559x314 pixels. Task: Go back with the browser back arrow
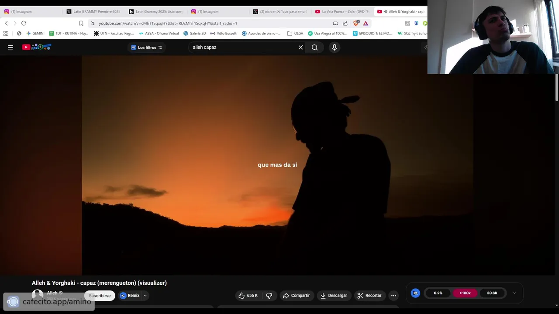[x=6, y=23]
